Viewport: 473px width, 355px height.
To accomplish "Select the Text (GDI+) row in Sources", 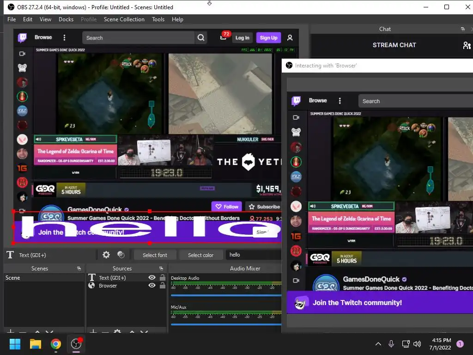I will (x=126, y=277).
